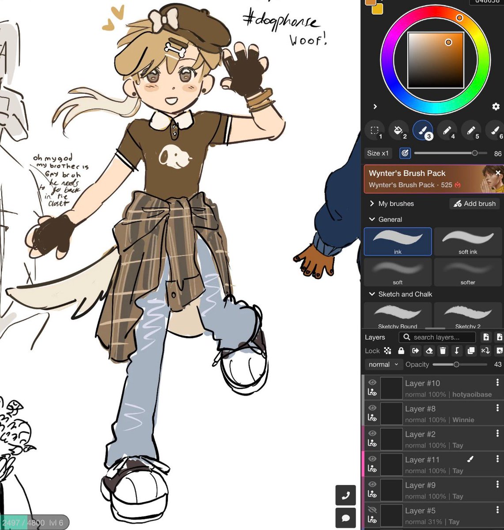Select the soft brush

[398, 272]
